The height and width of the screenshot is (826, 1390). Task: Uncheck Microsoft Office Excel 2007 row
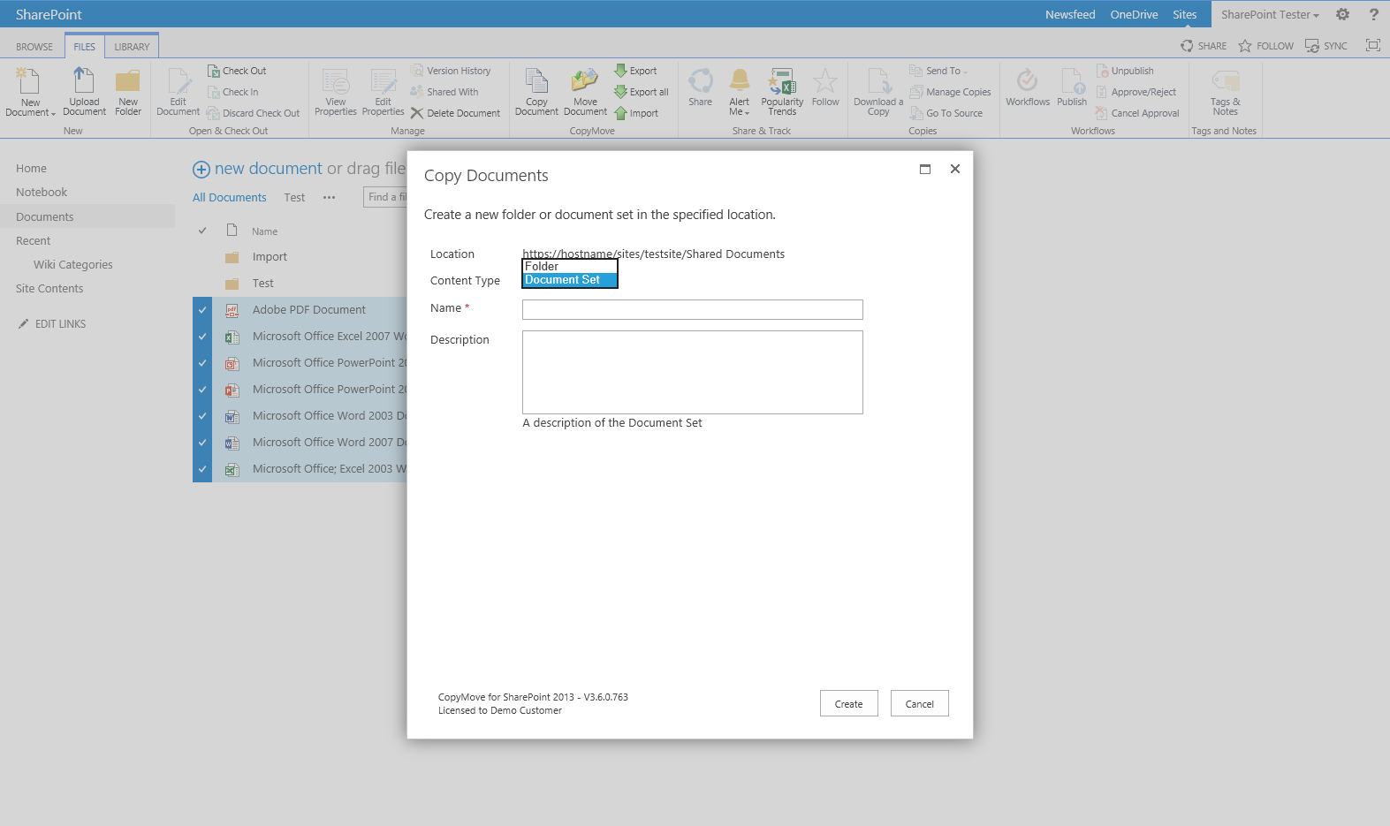coord(202,337)
